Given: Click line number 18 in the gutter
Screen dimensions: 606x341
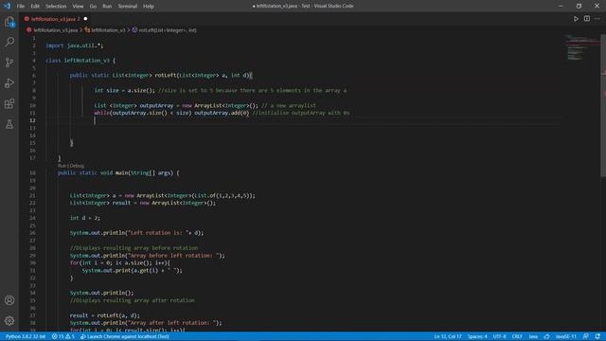Looking at the screenshot, I should [x=33, y=172].
